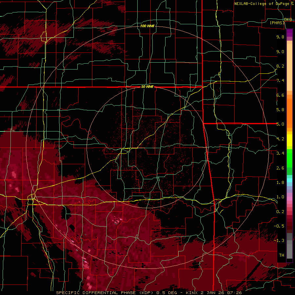Screen dimensions: 295x295
Task: Click the 1.0 value on the color scale
Action: [280, 197]
